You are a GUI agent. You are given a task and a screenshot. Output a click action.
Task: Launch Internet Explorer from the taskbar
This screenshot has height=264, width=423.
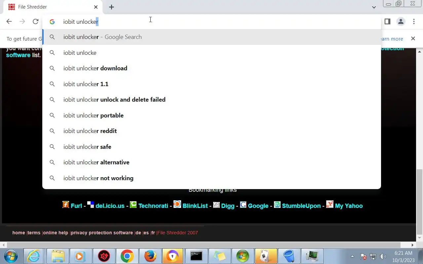(x=33, y=256)
